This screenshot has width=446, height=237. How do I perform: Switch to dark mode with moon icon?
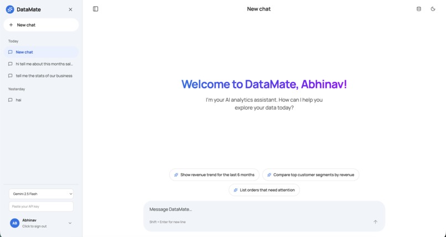tap(433, 9)
